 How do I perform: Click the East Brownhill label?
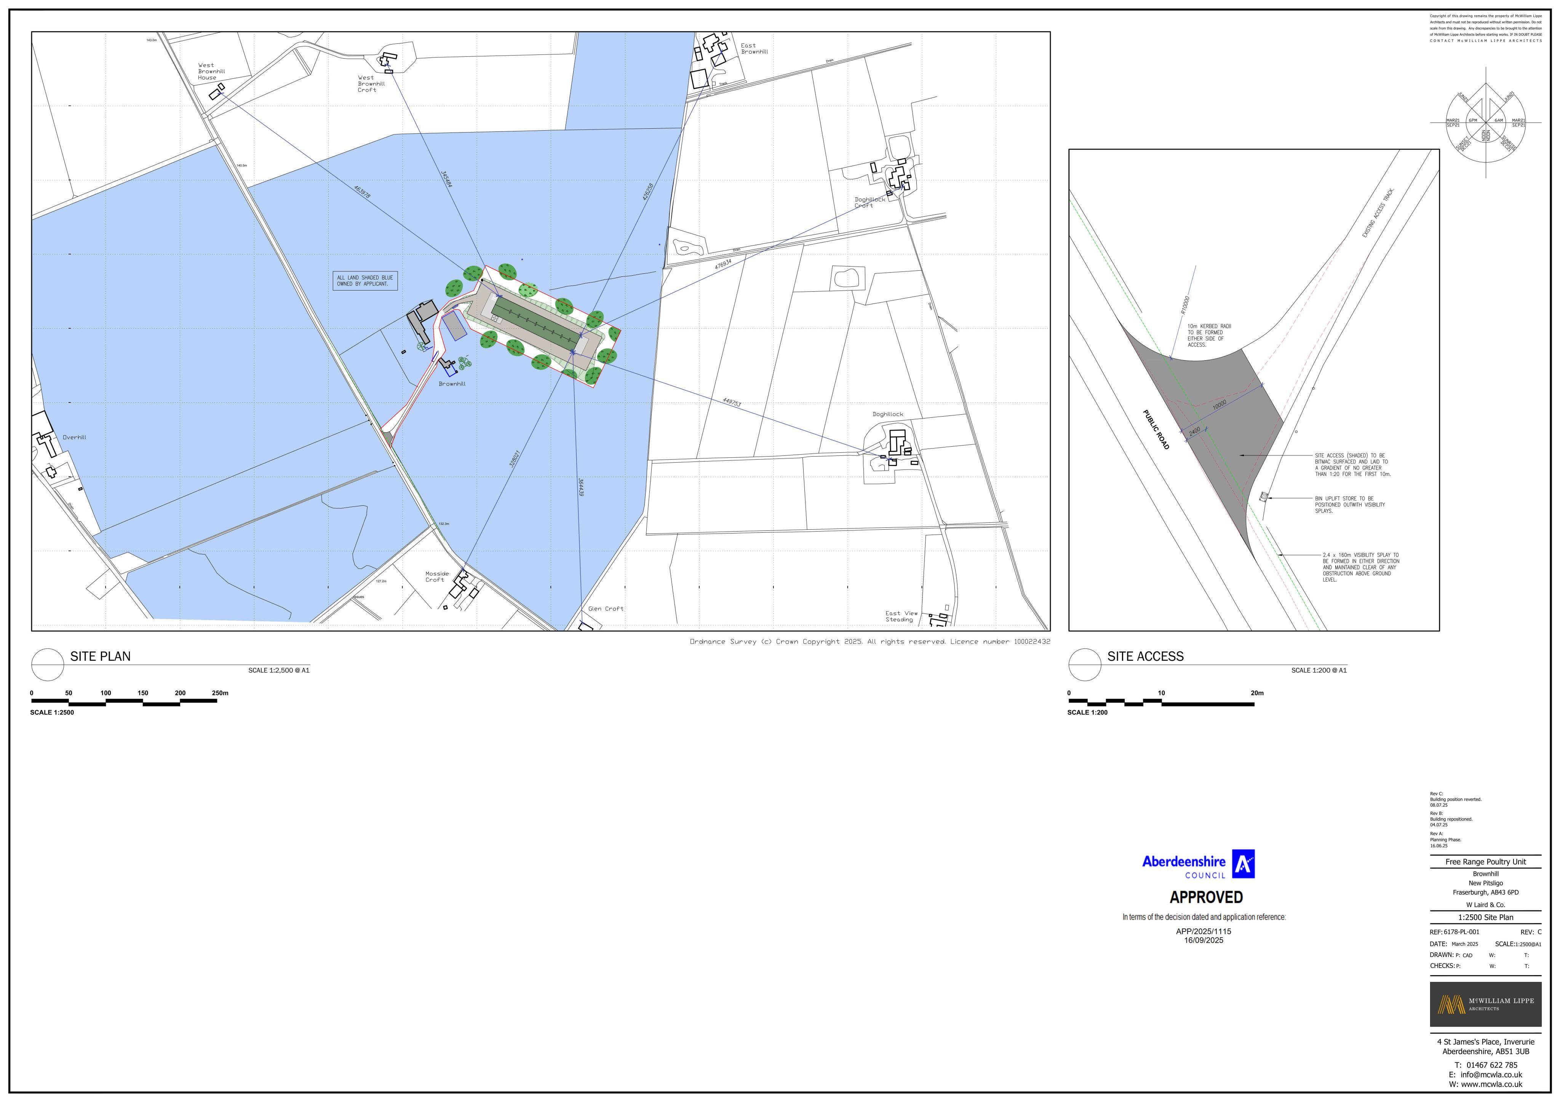[x=754, y=49]
